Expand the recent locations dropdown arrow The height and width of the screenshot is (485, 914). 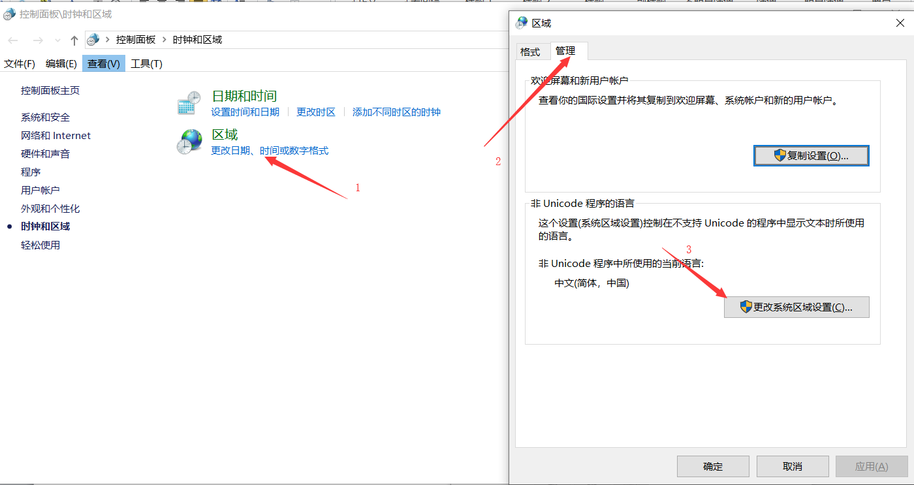pyautogui.click(x=57, y=40)
